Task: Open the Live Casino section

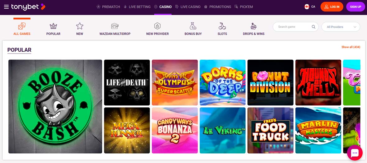Action: 190,7
